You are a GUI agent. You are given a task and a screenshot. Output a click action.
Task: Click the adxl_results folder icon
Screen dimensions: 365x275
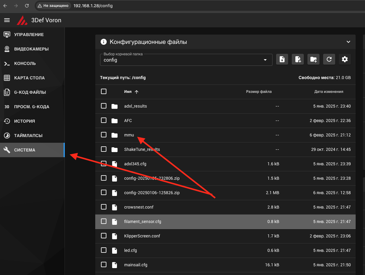tap(115, 106)
